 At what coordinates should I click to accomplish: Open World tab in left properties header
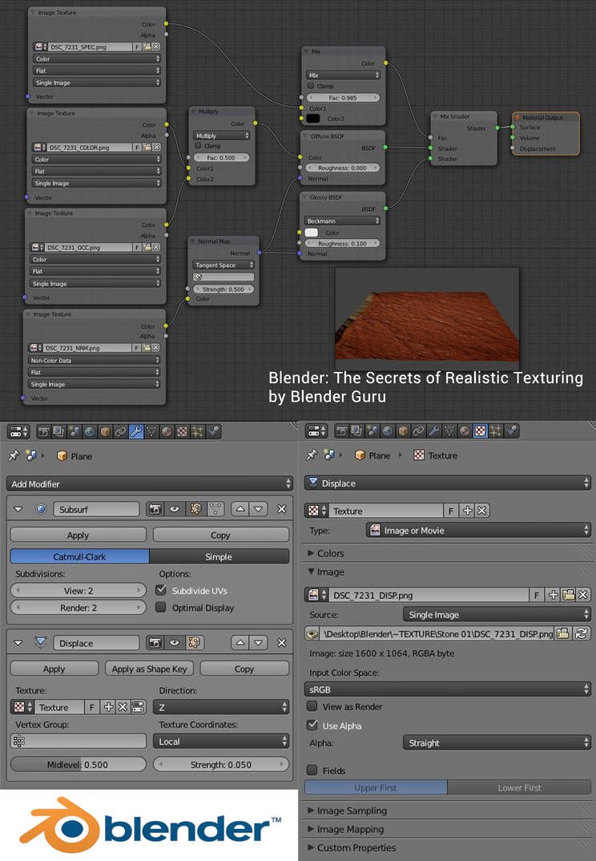pos(90,431)
